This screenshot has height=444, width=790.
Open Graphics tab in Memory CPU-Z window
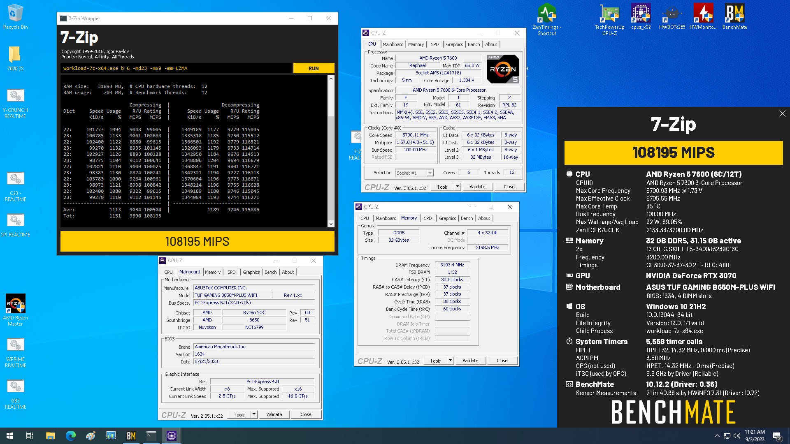447,218
